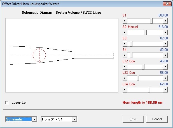The height and width of the screenshot is (128, 173).
Task: Click the L34 slider thumb
Action: click(149, 89)
